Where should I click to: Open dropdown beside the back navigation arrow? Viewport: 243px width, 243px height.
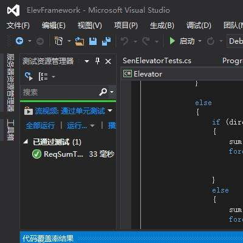(x=30, y=41)
